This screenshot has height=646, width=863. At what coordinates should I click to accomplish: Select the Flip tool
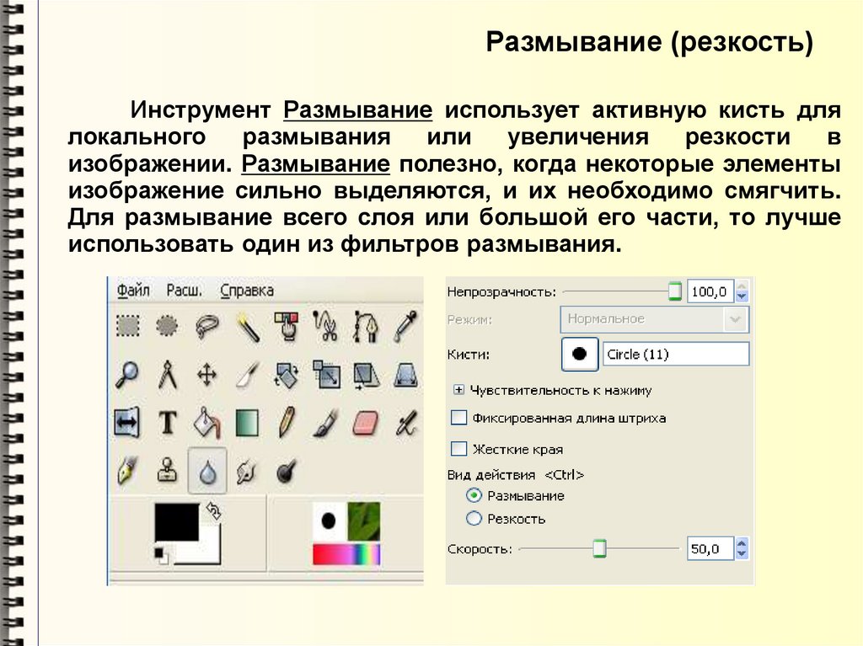[x=127, y=423]
